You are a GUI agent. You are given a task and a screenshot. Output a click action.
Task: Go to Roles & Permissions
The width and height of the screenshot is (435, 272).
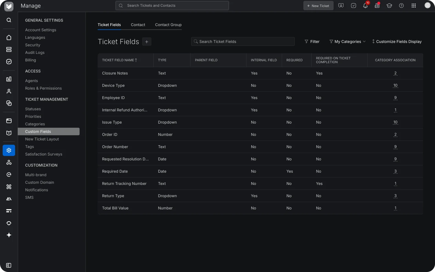[x=43, y=88]
